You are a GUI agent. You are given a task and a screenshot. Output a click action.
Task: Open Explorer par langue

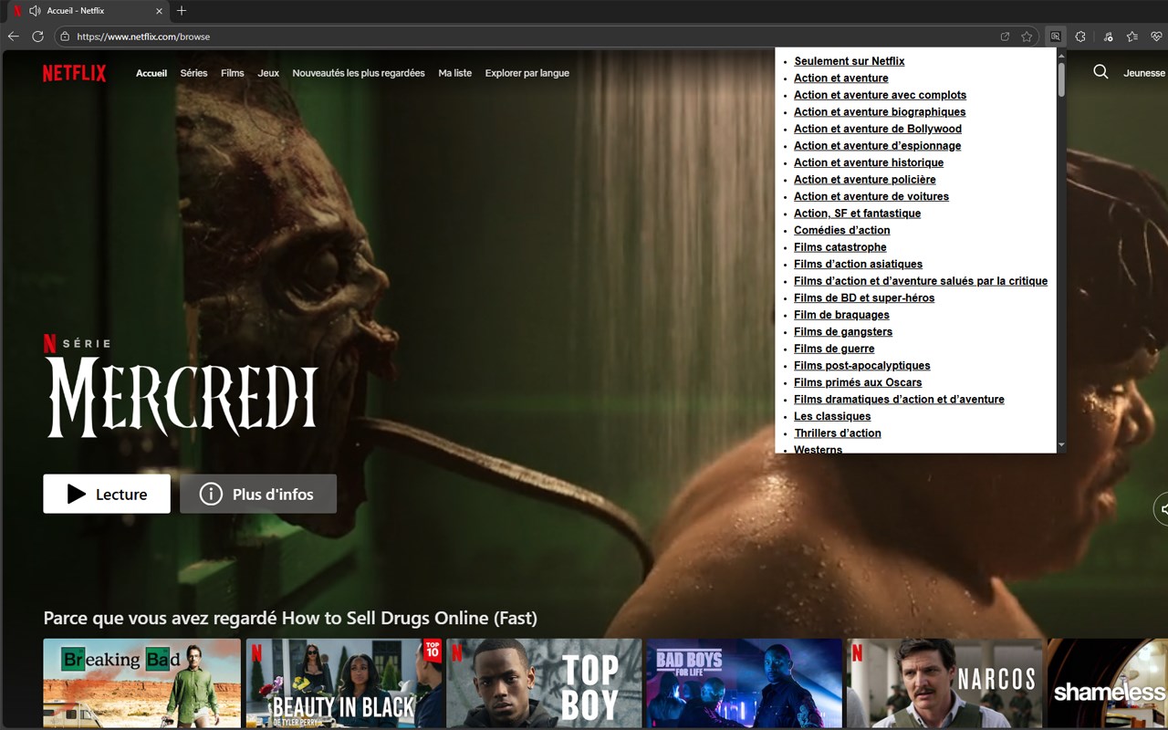coord(527,73)
